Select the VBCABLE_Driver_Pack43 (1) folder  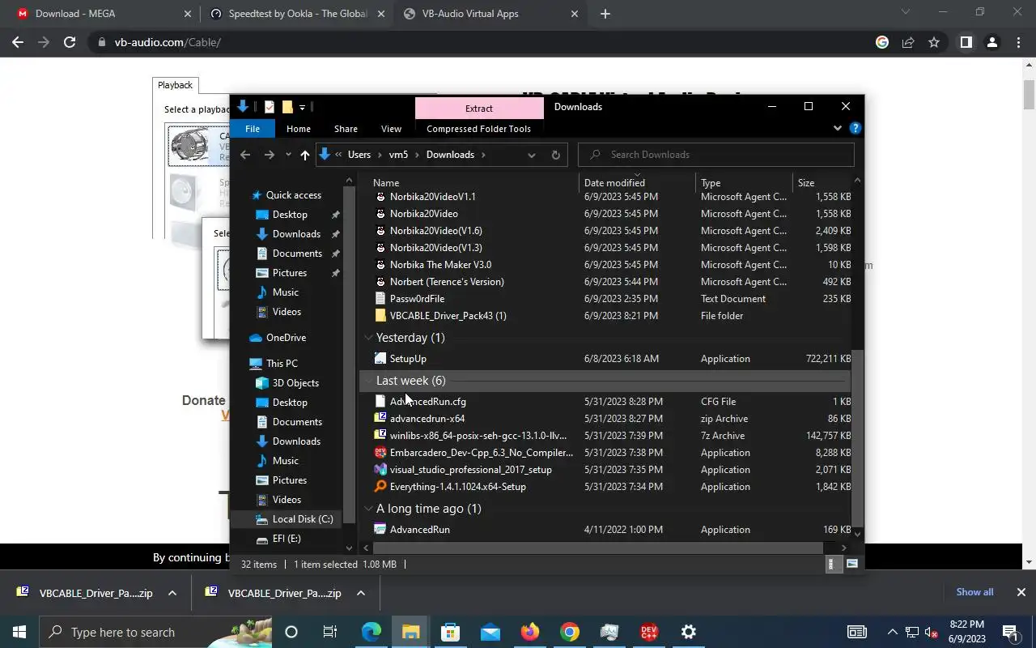(x=448, y=316)
